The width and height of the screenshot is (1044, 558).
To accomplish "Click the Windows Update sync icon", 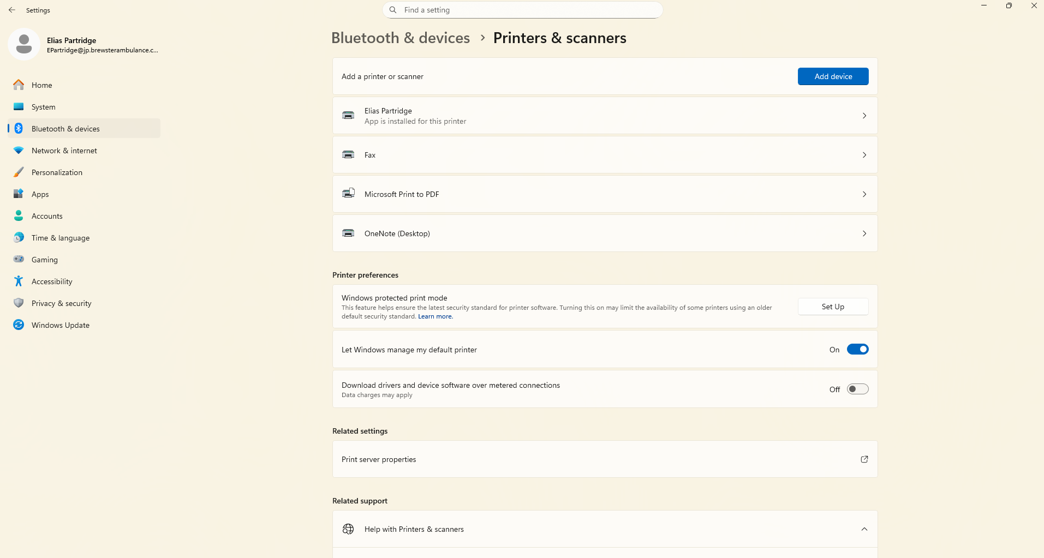I will click(19, 325).
